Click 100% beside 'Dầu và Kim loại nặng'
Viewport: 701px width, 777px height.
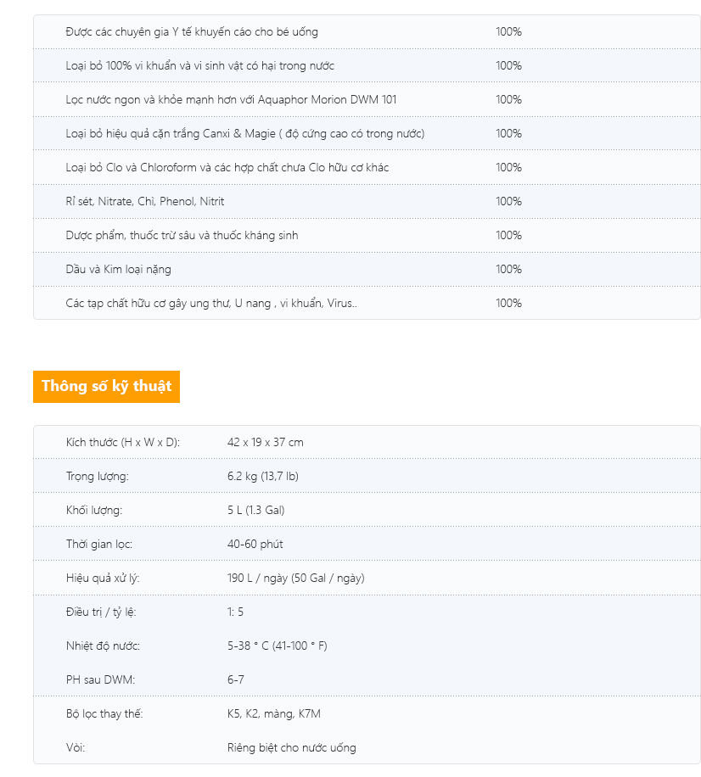tap(508, 269)
